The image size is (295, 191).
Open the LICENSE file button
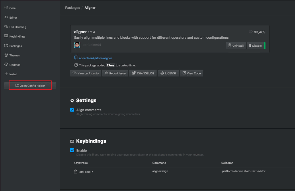pos(168,73)
